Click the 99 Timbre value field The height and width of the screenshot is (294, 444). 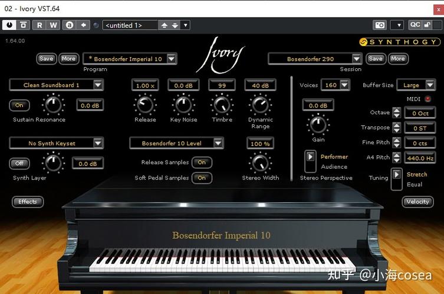[222, 85]
